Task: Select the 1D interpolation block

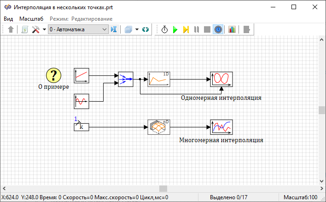Action: (158, 79)
